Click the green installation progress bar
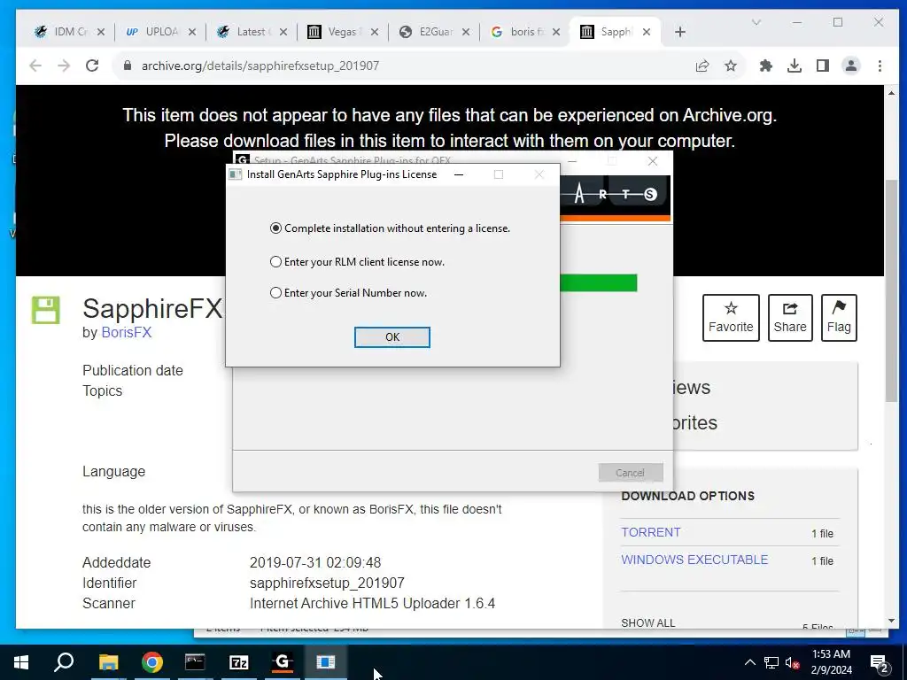 [598, 282]
